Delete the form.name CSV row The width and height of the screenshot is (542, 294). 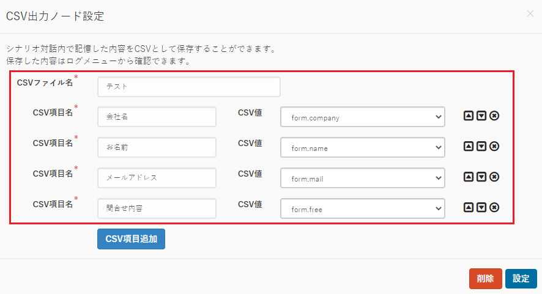pos(494,146)
